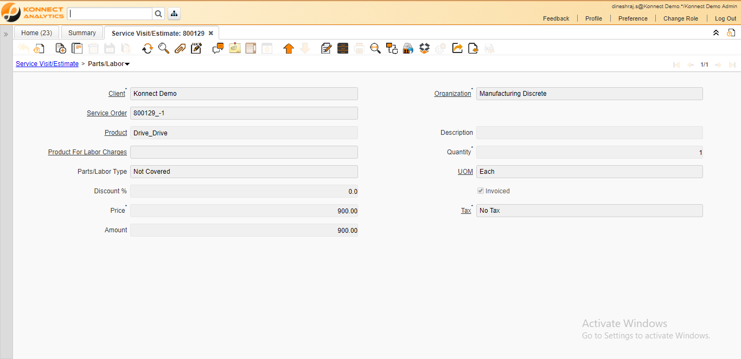Click the requests dropbox-style icon

(424, 49)
